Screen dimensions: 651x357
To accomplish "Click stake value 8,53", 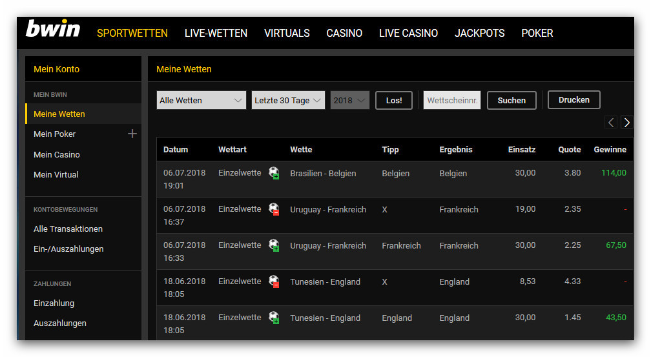I will (527, 281).
